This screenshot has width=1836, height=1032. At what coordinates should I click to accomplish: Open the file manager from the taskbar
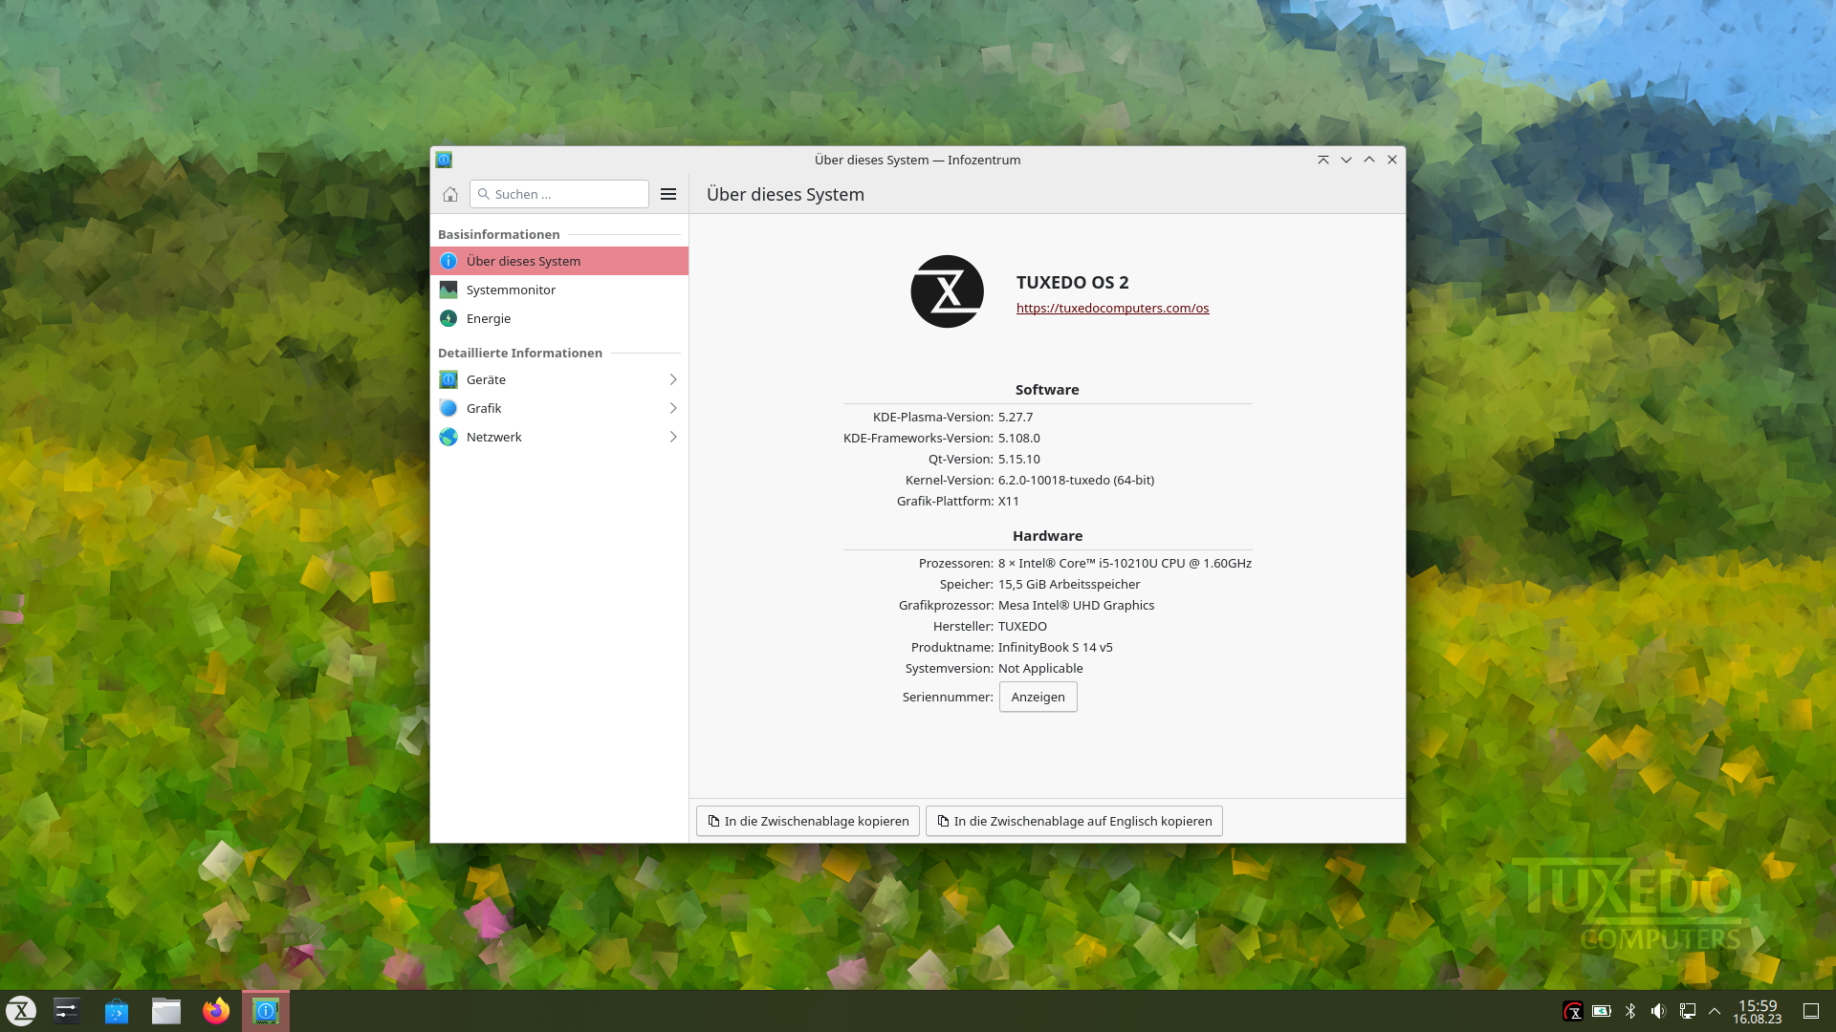coord(165,1010)
